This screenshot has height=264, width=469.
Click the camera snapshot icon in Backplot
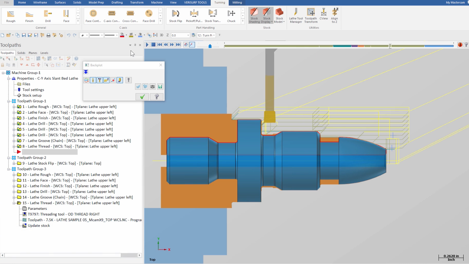[153, 87]
